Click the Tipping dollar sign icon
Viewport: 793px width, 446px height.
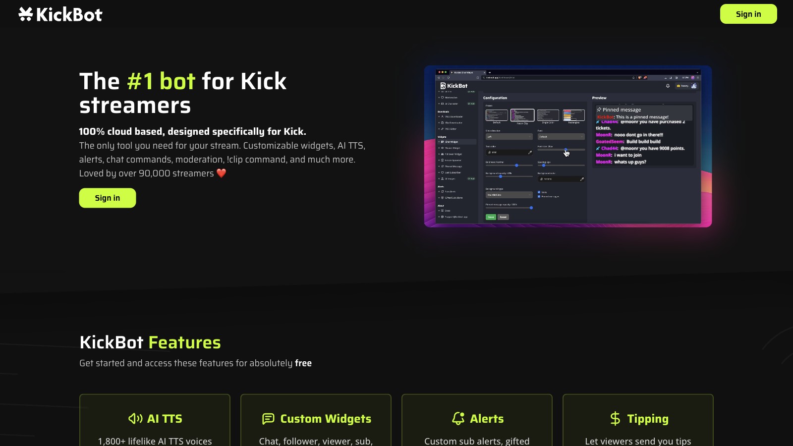point(615,419)
